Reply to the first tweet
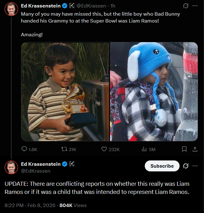The height and width of the screenshot is (213, 204). click(24, 149)
